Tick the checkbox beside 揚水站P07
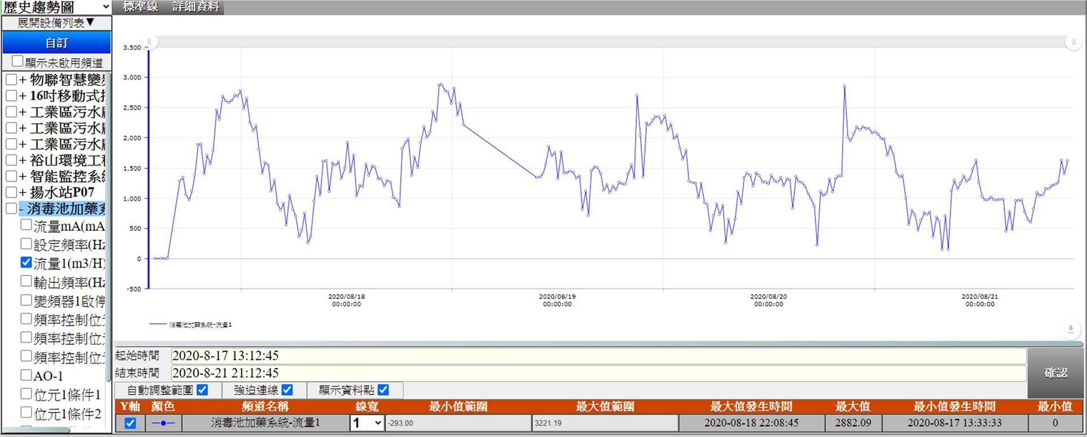1087x437 pixels. coord(11,192)
